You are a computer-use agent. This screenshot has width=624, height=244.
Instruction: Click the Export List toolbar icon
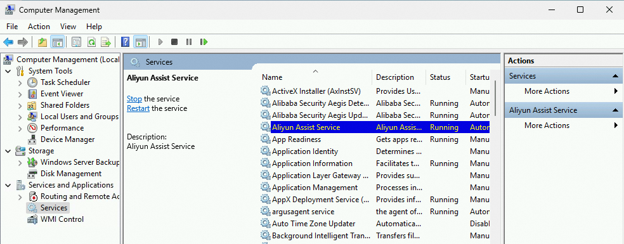pyautogui.click(x=106, y=42)
